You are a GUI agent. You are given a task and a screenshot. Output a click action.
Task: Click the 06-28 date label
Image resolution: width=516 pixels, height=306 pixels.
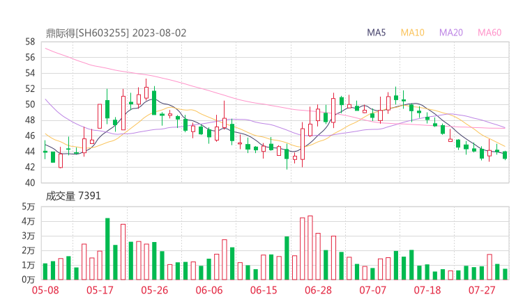pyautogui.click(x=318, y=290)
